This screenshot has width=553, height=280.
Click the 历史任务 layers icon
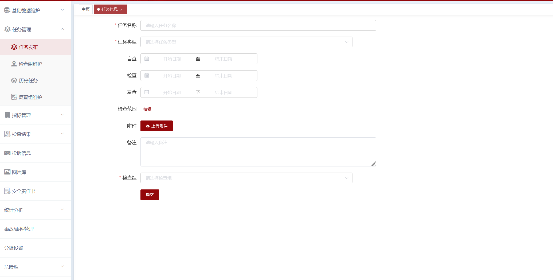point(14,81)
